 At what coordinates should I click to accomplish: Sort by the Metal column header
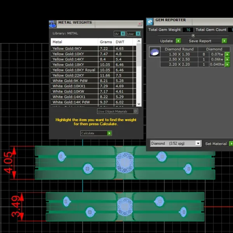point(74,42)
